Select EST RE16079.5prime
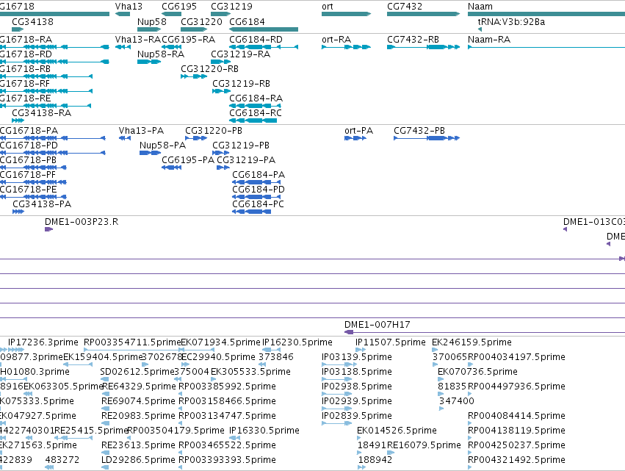The height and width of the screenshot is (471, 625). [x=424, y=446]
